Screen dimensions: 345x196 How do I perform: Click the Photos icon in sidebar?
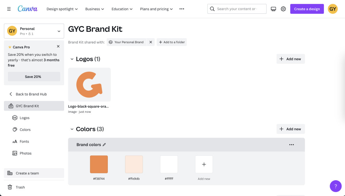pos(15,153)
